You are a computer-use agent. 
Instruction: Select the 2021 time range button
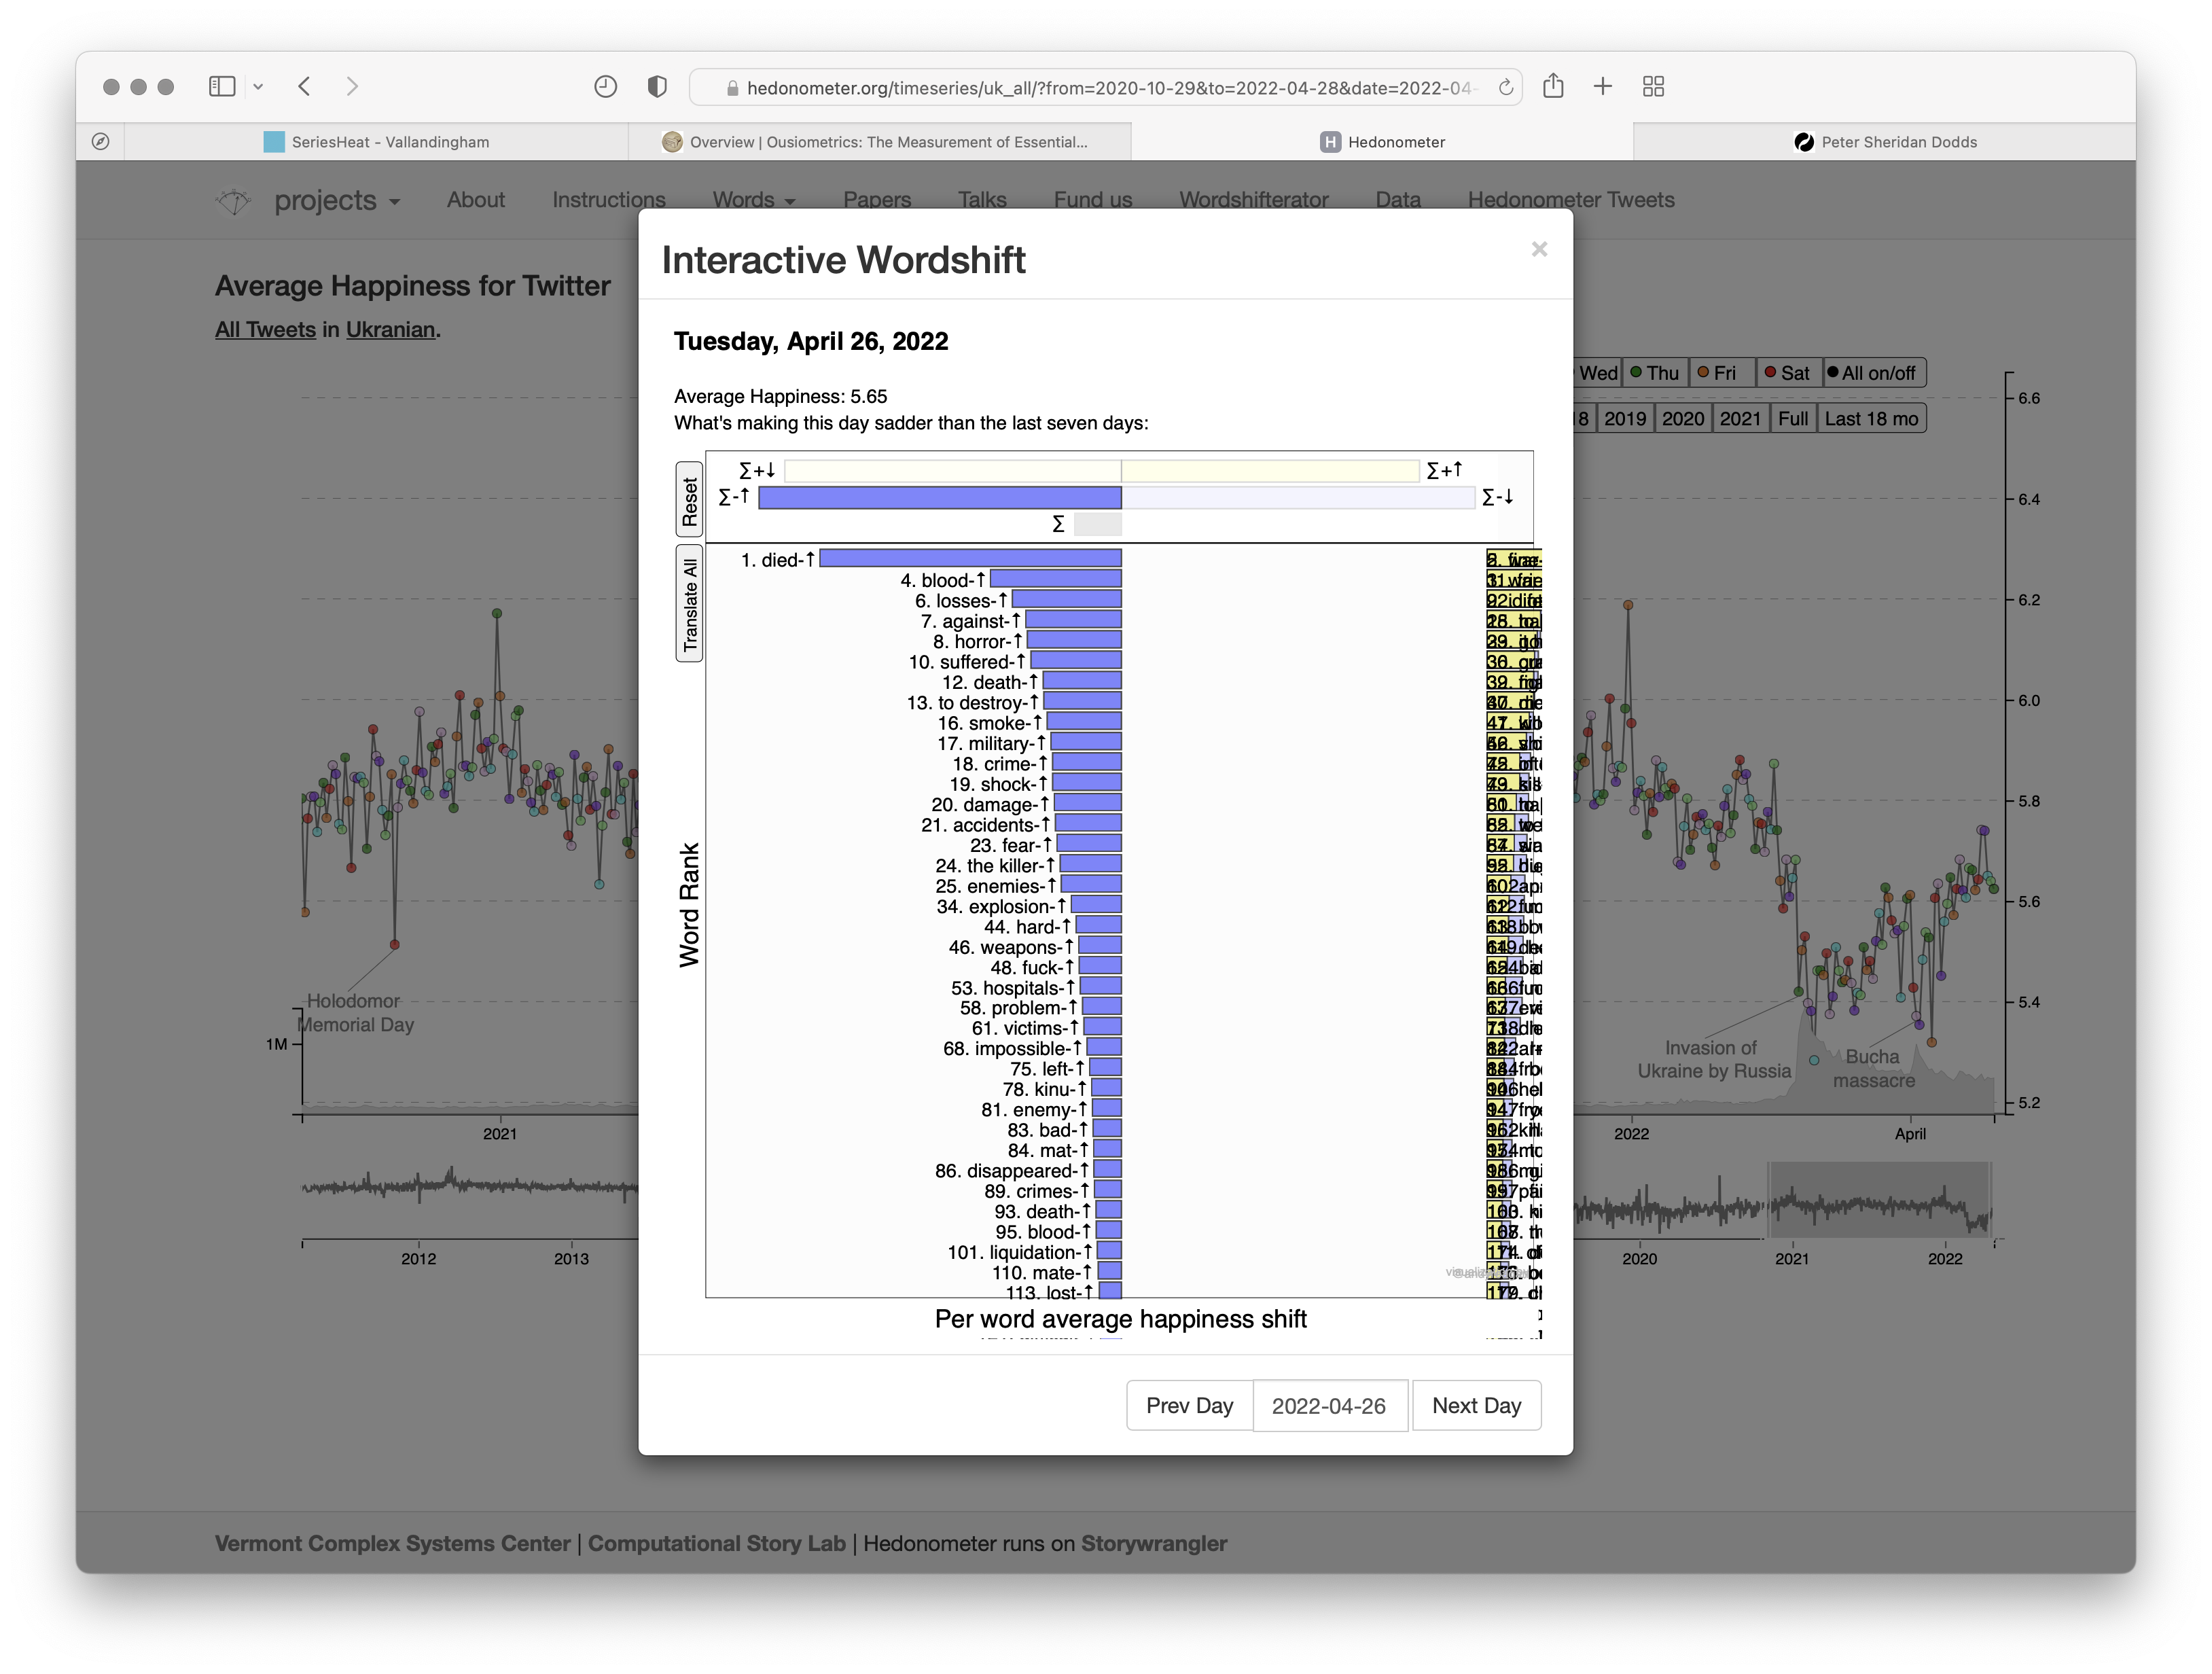pyautogui.click(x=1740, y=419)
